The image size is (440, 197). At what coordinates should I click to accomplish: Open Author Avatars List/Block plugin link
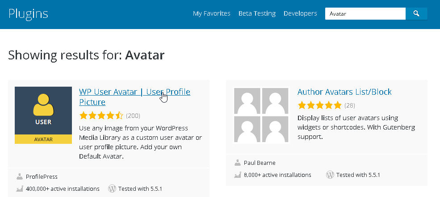click(x=344, y=92)
